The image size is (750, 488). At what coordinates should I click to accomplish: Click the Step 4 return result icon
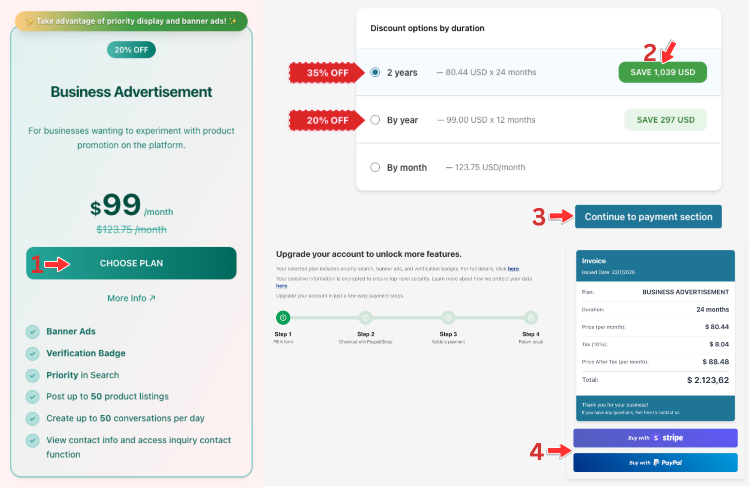[531, 318]
